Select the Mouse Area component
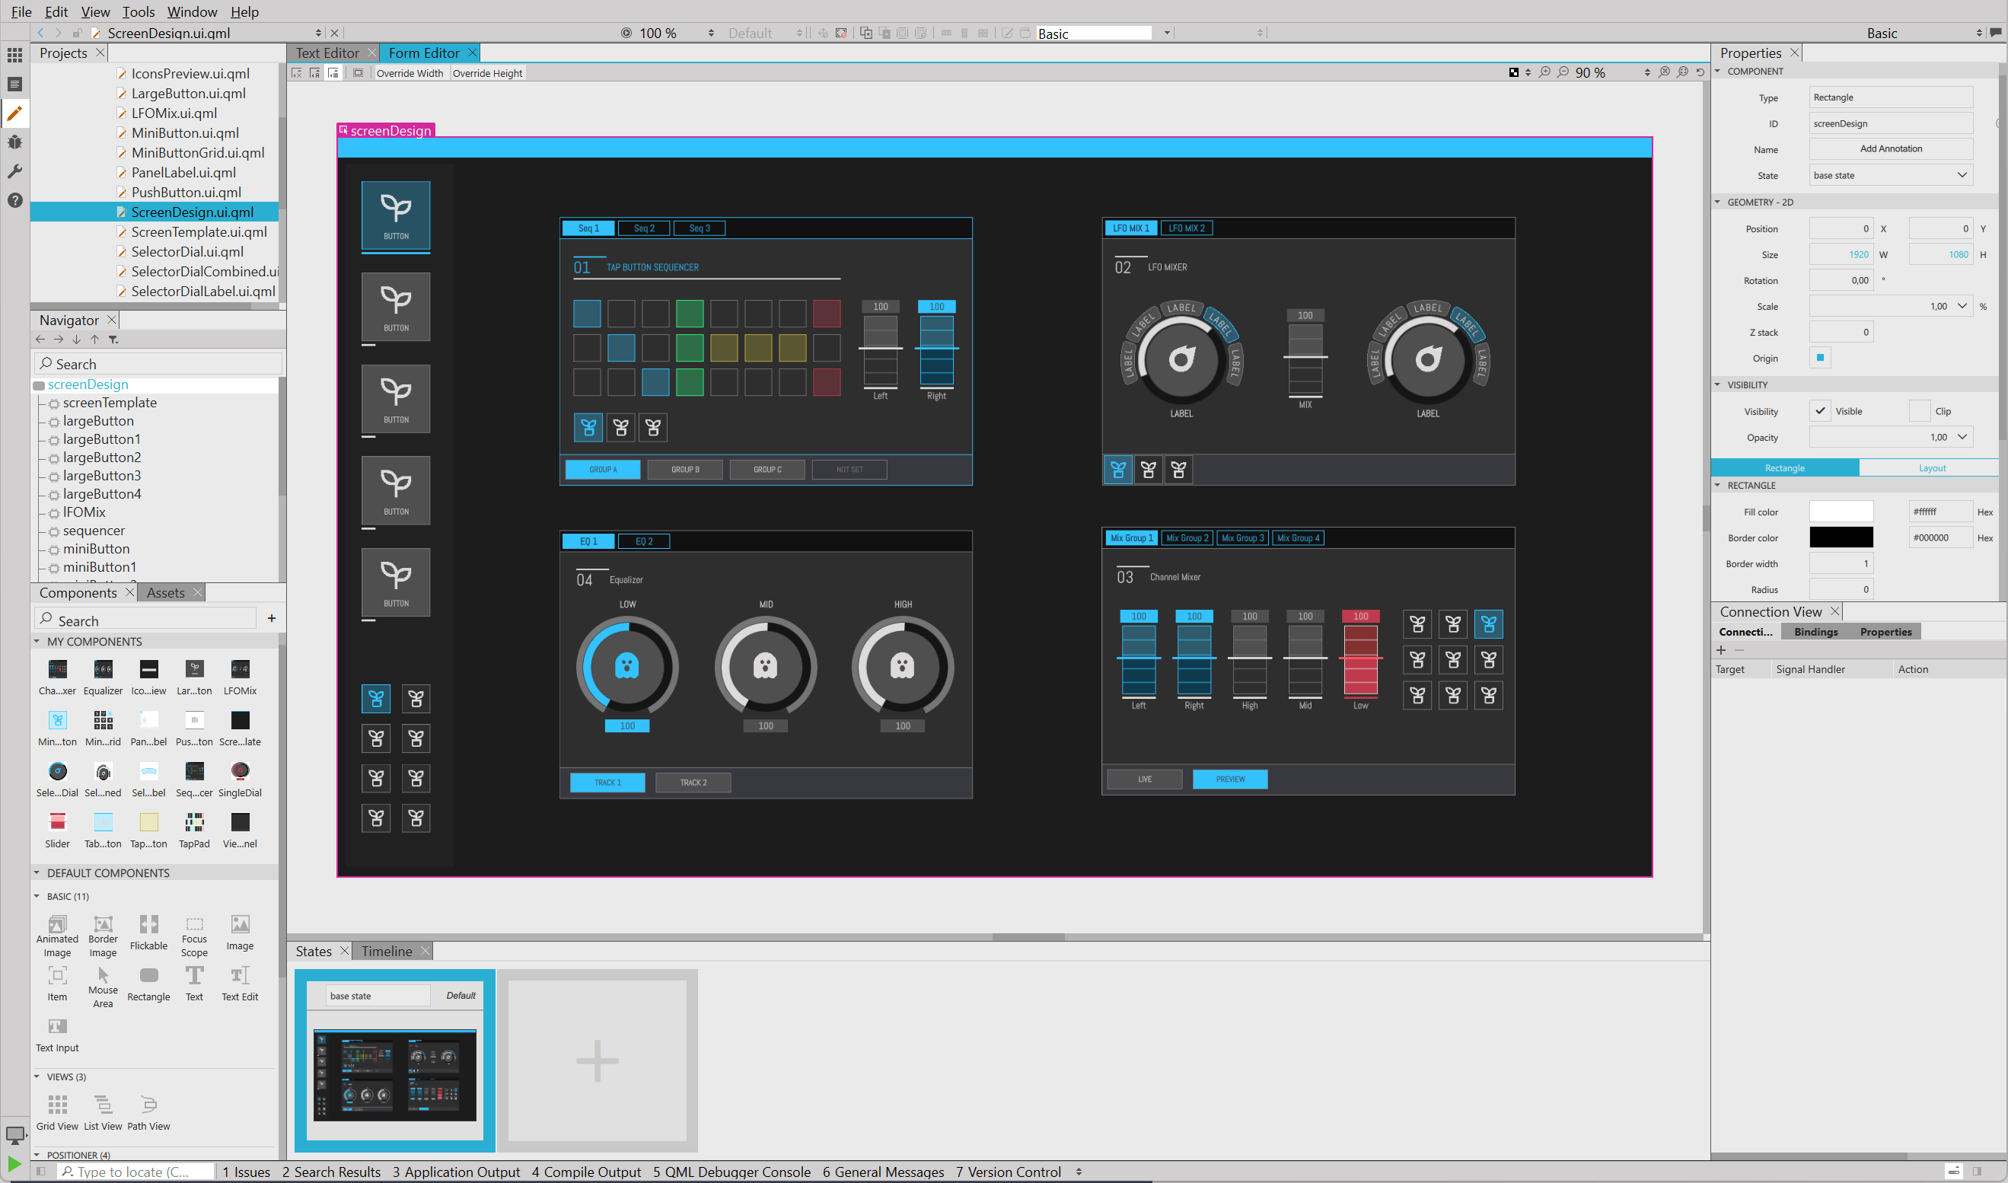2008x1183 pixels. (x=103, y=976)
